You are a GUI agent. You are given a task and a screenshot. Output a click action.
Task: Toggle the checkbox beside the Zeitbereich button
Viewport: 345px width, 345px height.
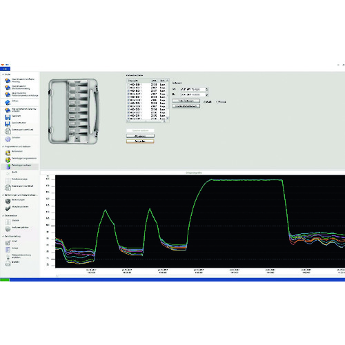coord(205,101)
